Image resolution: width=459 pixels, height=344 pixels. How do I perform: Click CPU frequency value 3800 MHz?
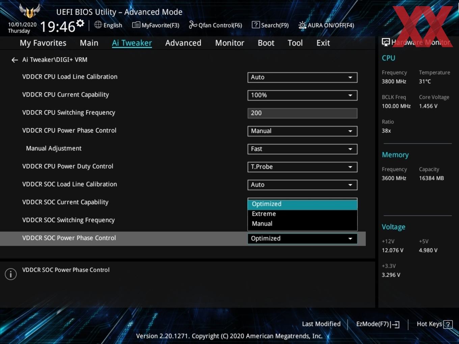tap(394, 81)
